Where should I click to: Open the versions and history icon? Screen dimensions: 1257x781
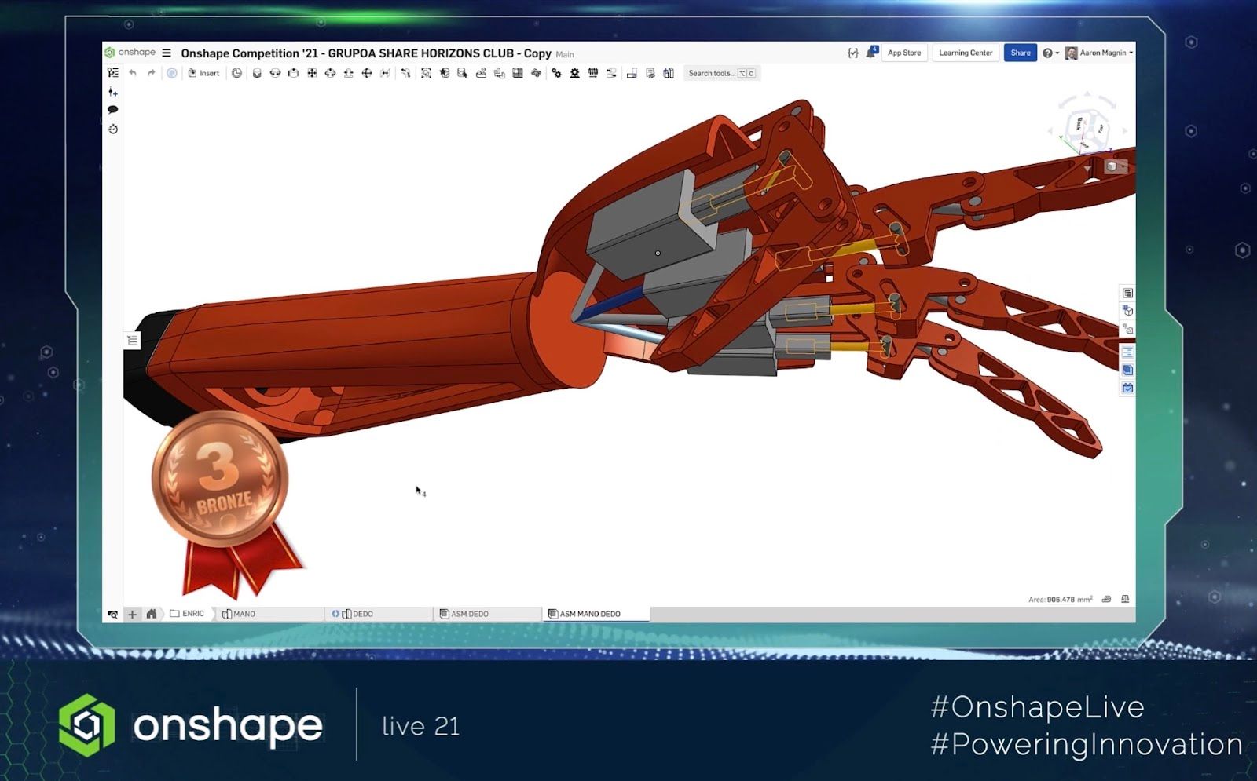tap(113, 130)
